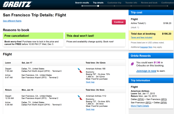
Task: Open Seat map for return flight 1112
Action: [90, 109]
